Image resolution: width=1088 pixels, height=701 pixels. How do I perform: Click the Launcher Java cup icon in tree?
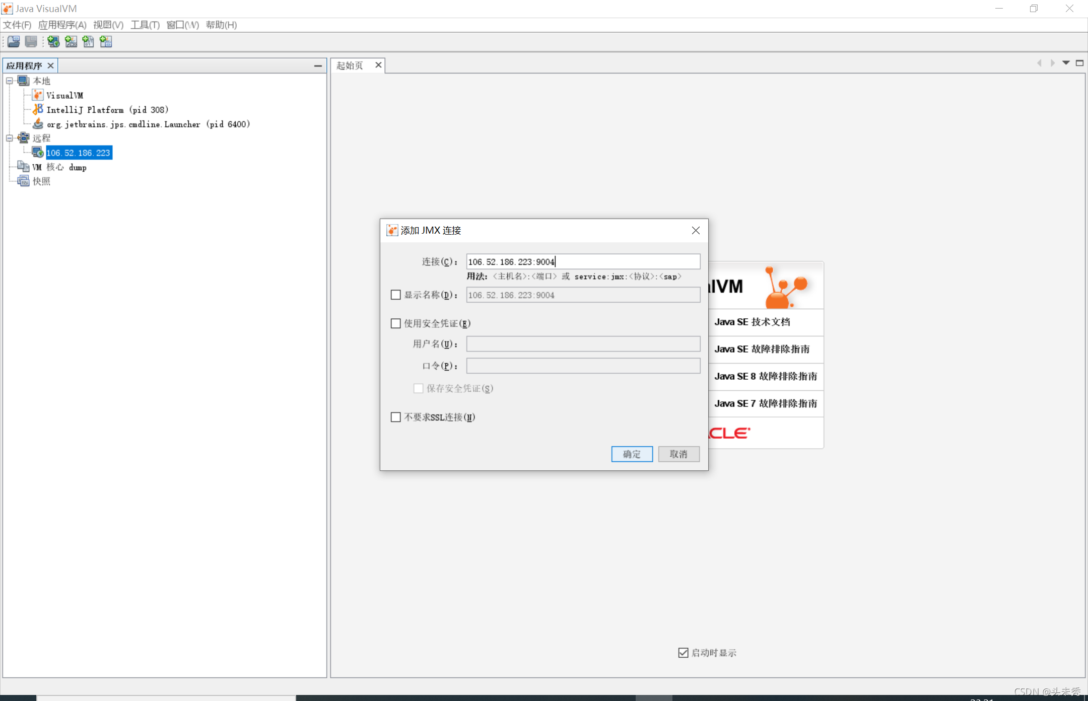[x=38, y=124]
